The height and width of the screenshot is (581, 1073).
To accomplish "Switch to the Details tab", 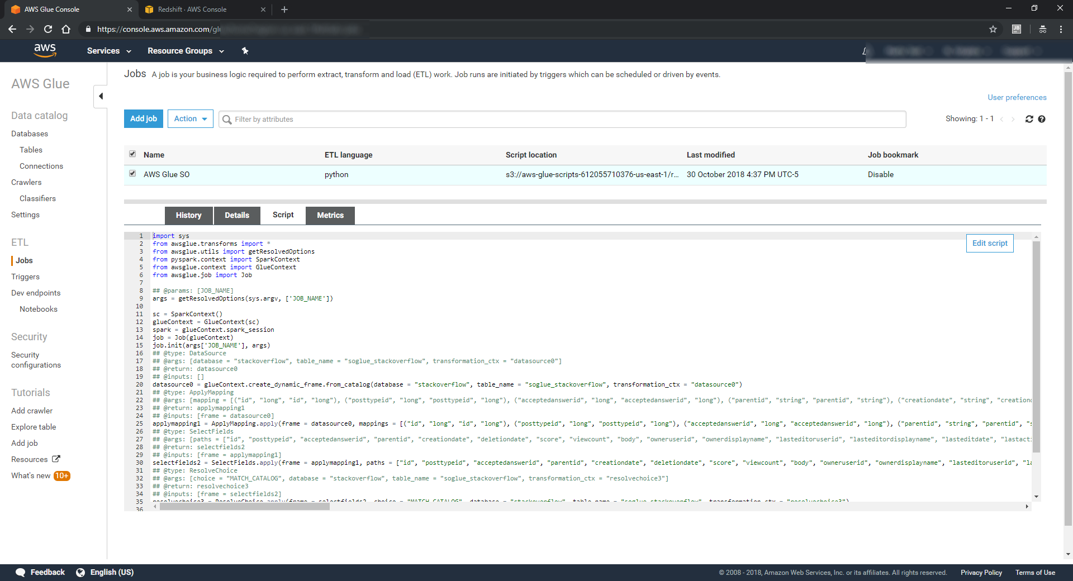I will (237, 215).
